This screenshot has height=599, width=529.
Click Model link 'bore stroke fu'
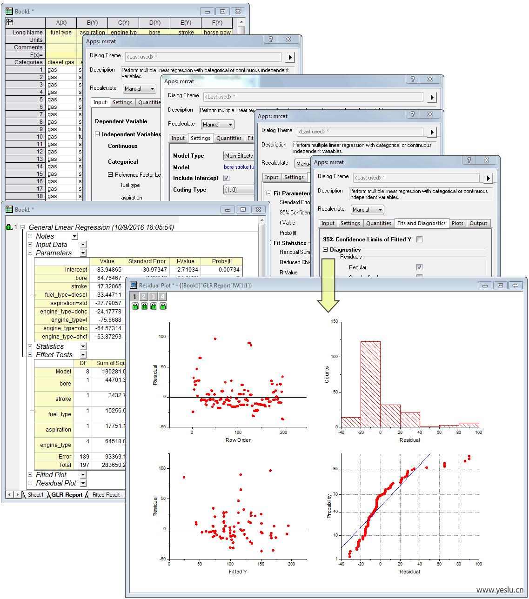[x=239, y=167]
